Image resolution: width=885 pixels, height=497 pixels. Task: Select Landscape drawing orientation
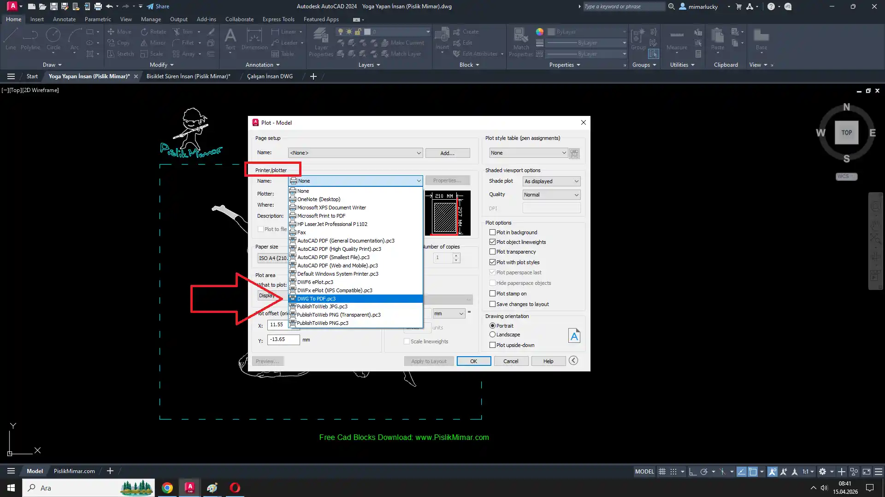pyautogui.click(x=492, y=335)
